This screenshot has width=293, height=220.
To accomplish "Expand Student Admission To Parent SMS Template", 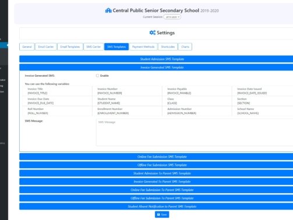I will click(156, 173).
